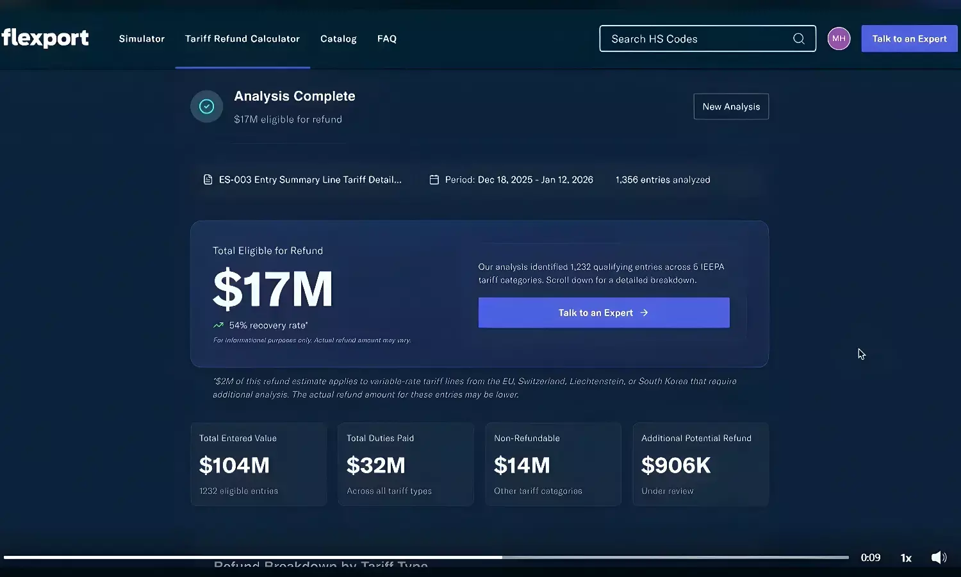Select the Tariff Refund Calculator tab
The width and height of the screenshot is (961, 577).
click(x=242, y=39)
